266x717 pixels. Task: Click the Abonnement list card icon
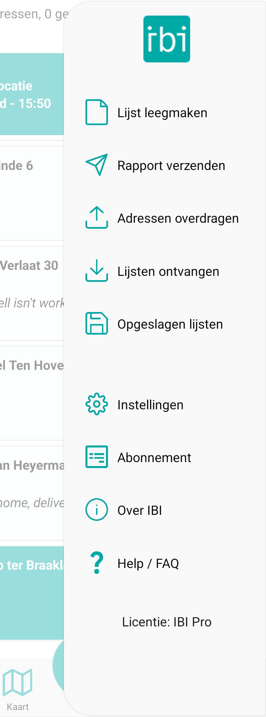pos(97,457)
